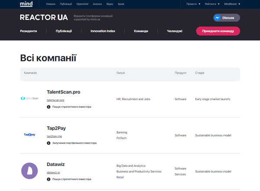Open the tap2pay.me website link

[54, 136]
